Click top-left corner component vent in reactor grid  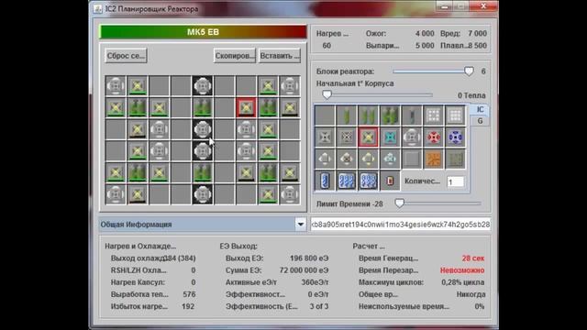(116, 85)
